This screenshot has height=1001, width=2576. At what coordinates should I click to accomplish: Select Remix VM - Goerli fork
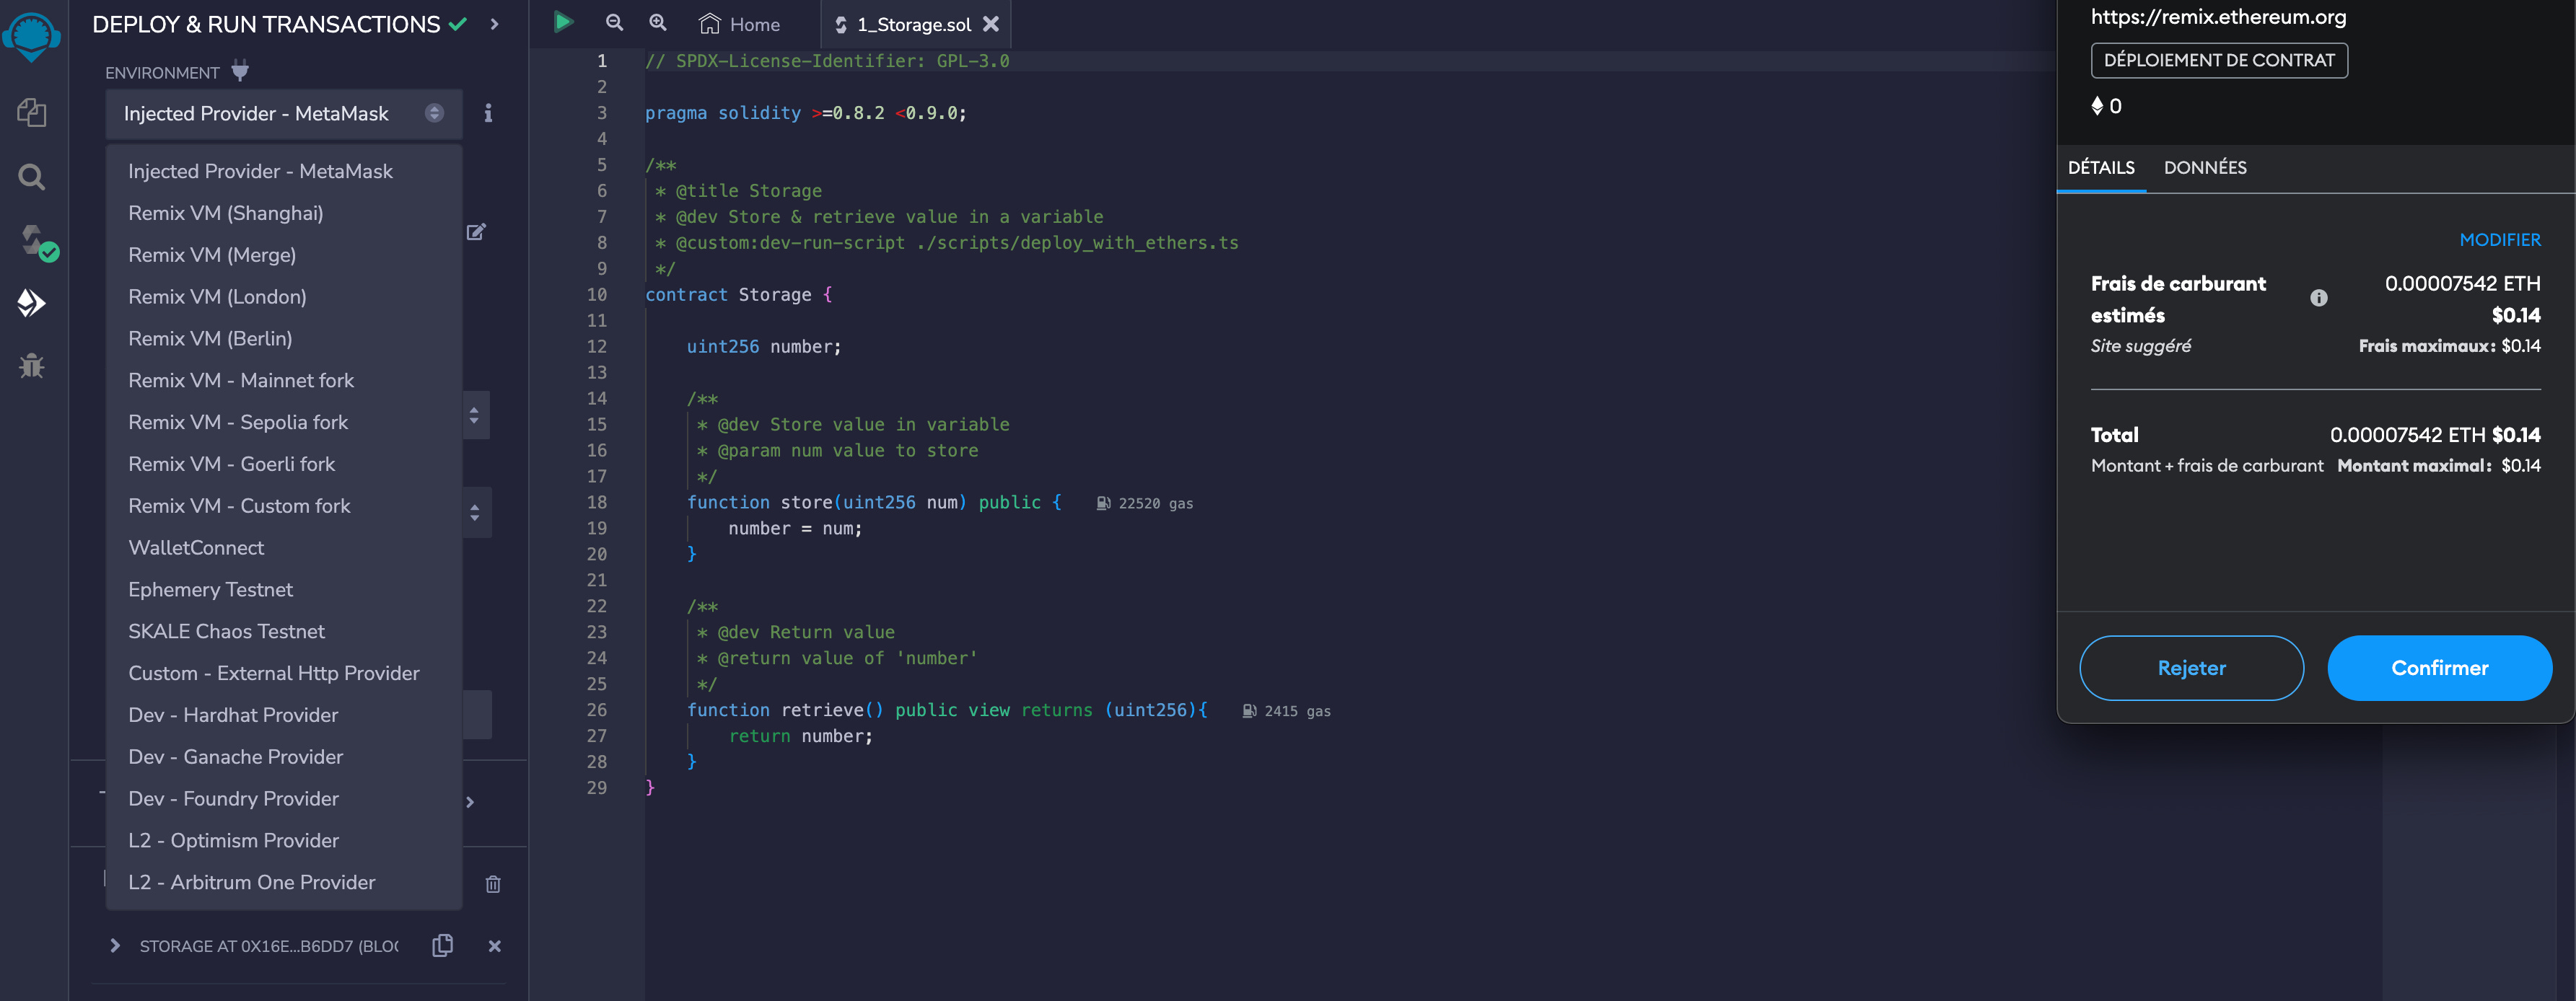click(284, 464)
